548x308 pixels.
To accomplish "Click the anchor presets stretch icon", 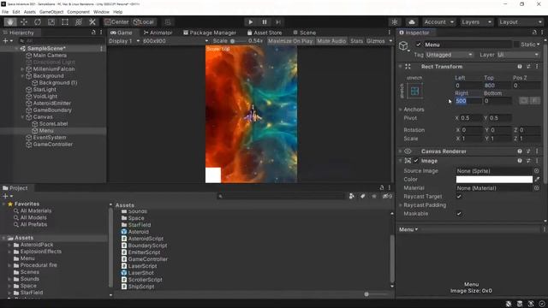I will click(x=414, y=92).
